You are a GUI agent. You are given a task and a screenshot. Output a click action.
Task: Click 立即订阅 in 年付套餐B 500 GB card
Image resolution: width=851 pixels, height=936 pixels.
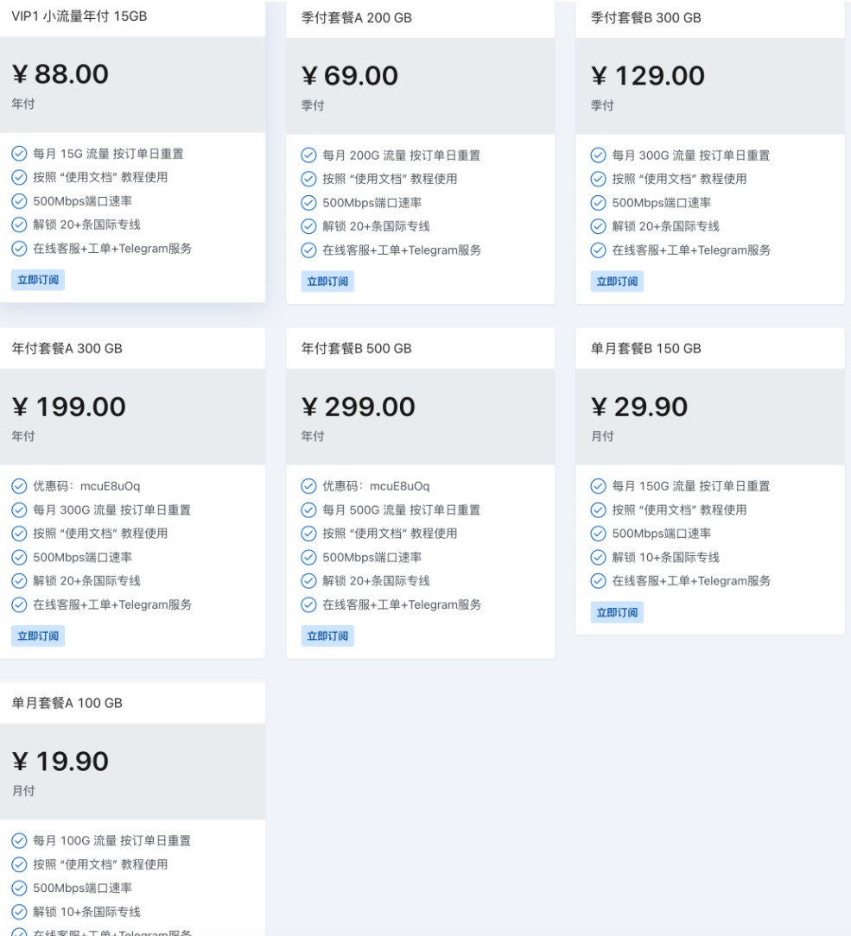tap(328, 636)
